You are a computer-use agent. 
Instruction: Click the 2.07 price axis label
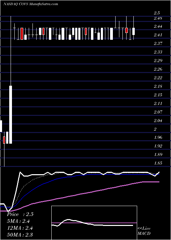158,112
